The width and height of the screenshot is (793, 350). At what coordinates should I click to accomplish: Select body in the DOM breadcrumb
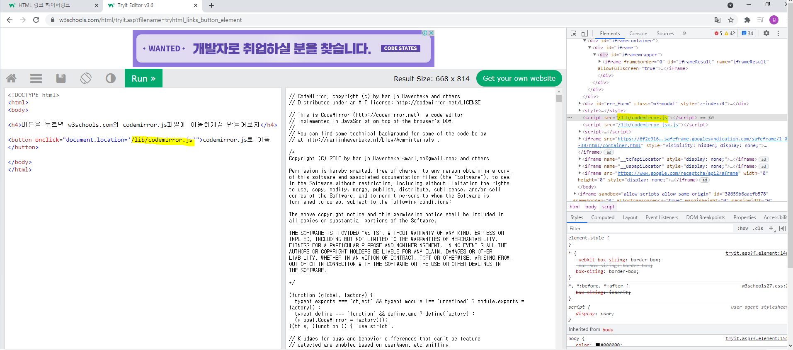pos(591,207)
